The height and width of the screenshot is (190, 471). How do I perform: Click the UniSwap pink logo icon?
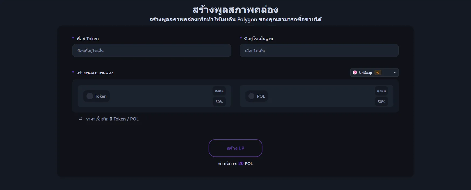pos(355,73)
